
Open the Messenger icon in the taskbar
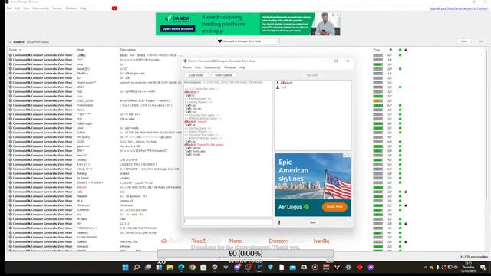tap(371, 267)
